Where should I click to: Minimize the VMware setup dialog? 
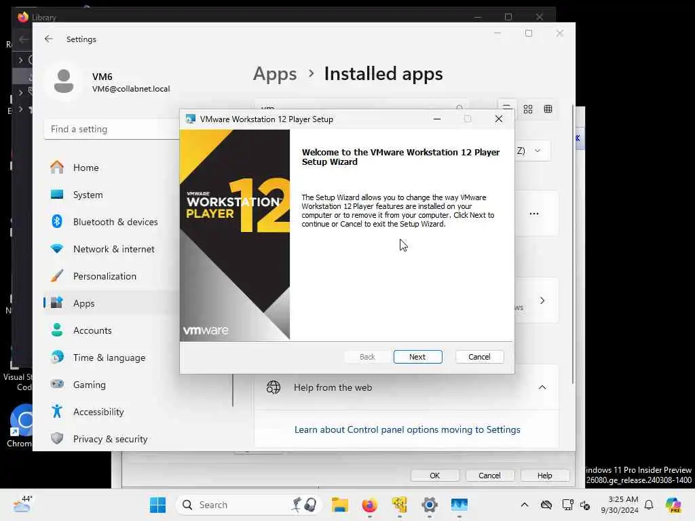[x=437, y=119]
